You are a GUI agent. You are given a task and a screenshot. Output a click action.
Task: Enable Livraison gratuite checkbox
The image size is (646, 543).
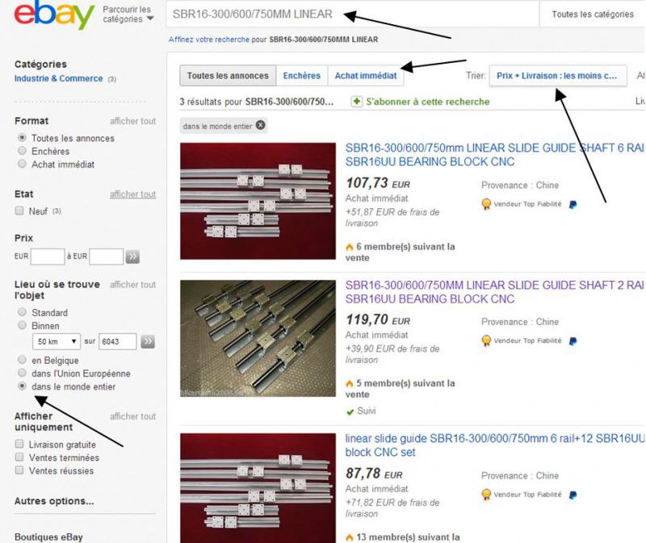(x=19, y=444)
